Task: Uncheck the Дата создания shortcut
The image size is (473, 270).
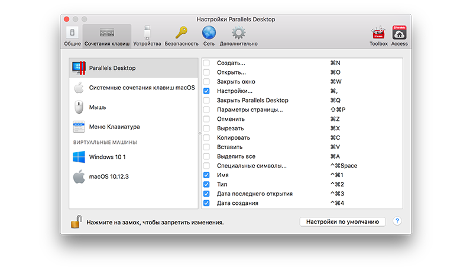Action: (x=206, y=203)
